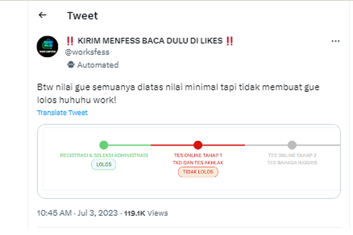Click the gray Tes Online Tahap 2 dot
Screen dimensions: 353x235
pyautogui.click(x=292, y=145)
